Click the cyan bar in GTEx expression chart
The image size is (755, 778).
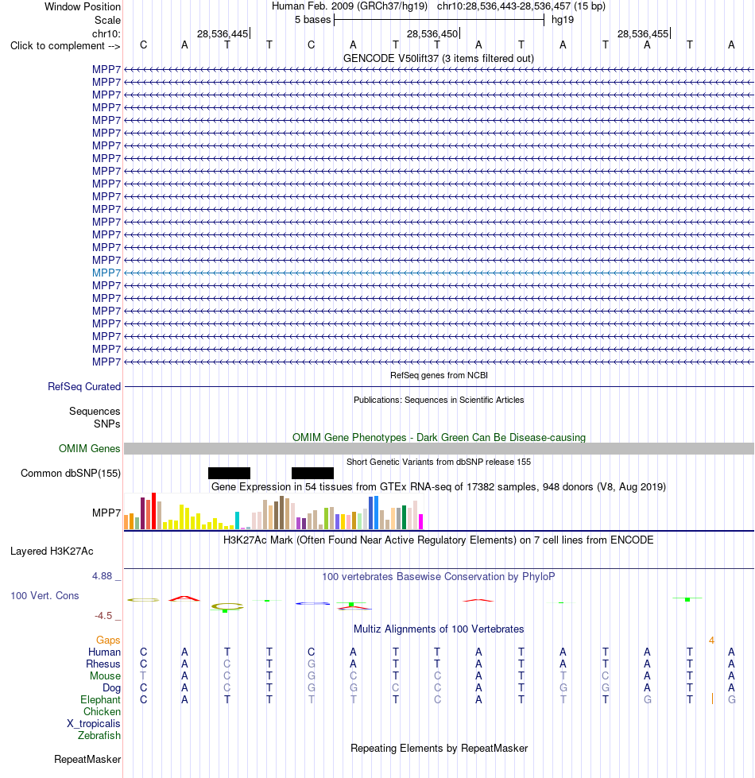[237, 521]
